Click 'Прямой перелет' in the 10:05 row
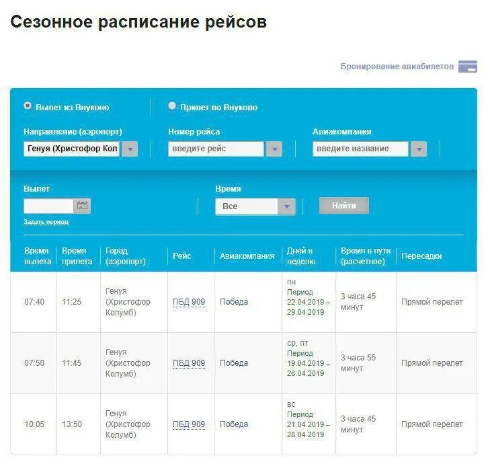The image size is (488, 462). point(432,424)
